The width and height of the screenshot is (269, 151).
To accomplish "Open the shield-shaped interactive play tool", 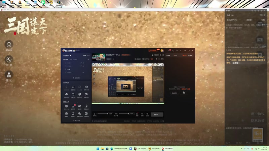I will (x=73, y=87).
